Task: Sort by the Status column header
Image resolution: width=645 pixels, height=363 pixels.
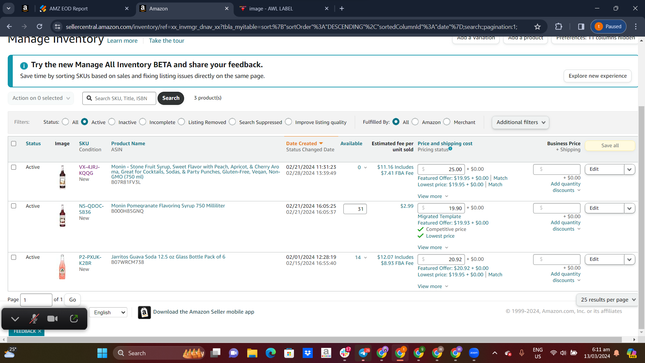Action: tap(33, 144)
